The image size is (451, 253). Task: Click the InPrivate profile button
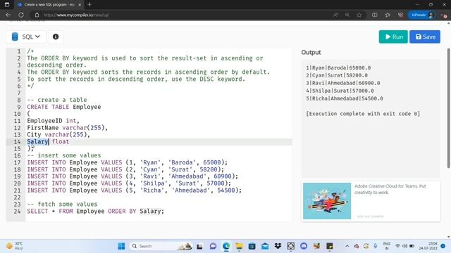pyautogui.click(x=422, y=15)
